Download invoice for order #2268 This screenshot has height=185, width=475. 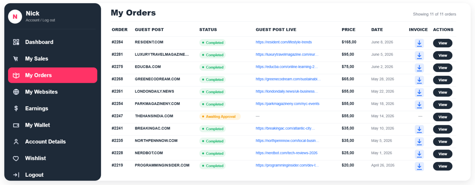coord(419,80)
